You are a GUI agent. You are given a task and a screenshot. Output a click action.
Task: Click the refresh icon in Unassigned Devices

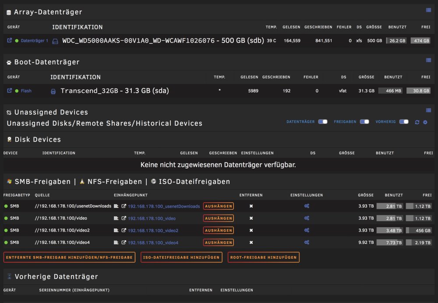(417, 122)
